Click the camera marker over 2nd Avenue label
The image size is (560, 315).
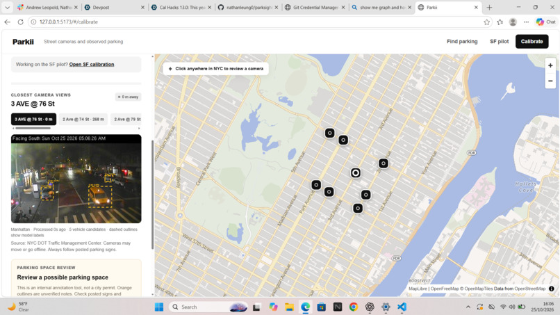point(384,163)
